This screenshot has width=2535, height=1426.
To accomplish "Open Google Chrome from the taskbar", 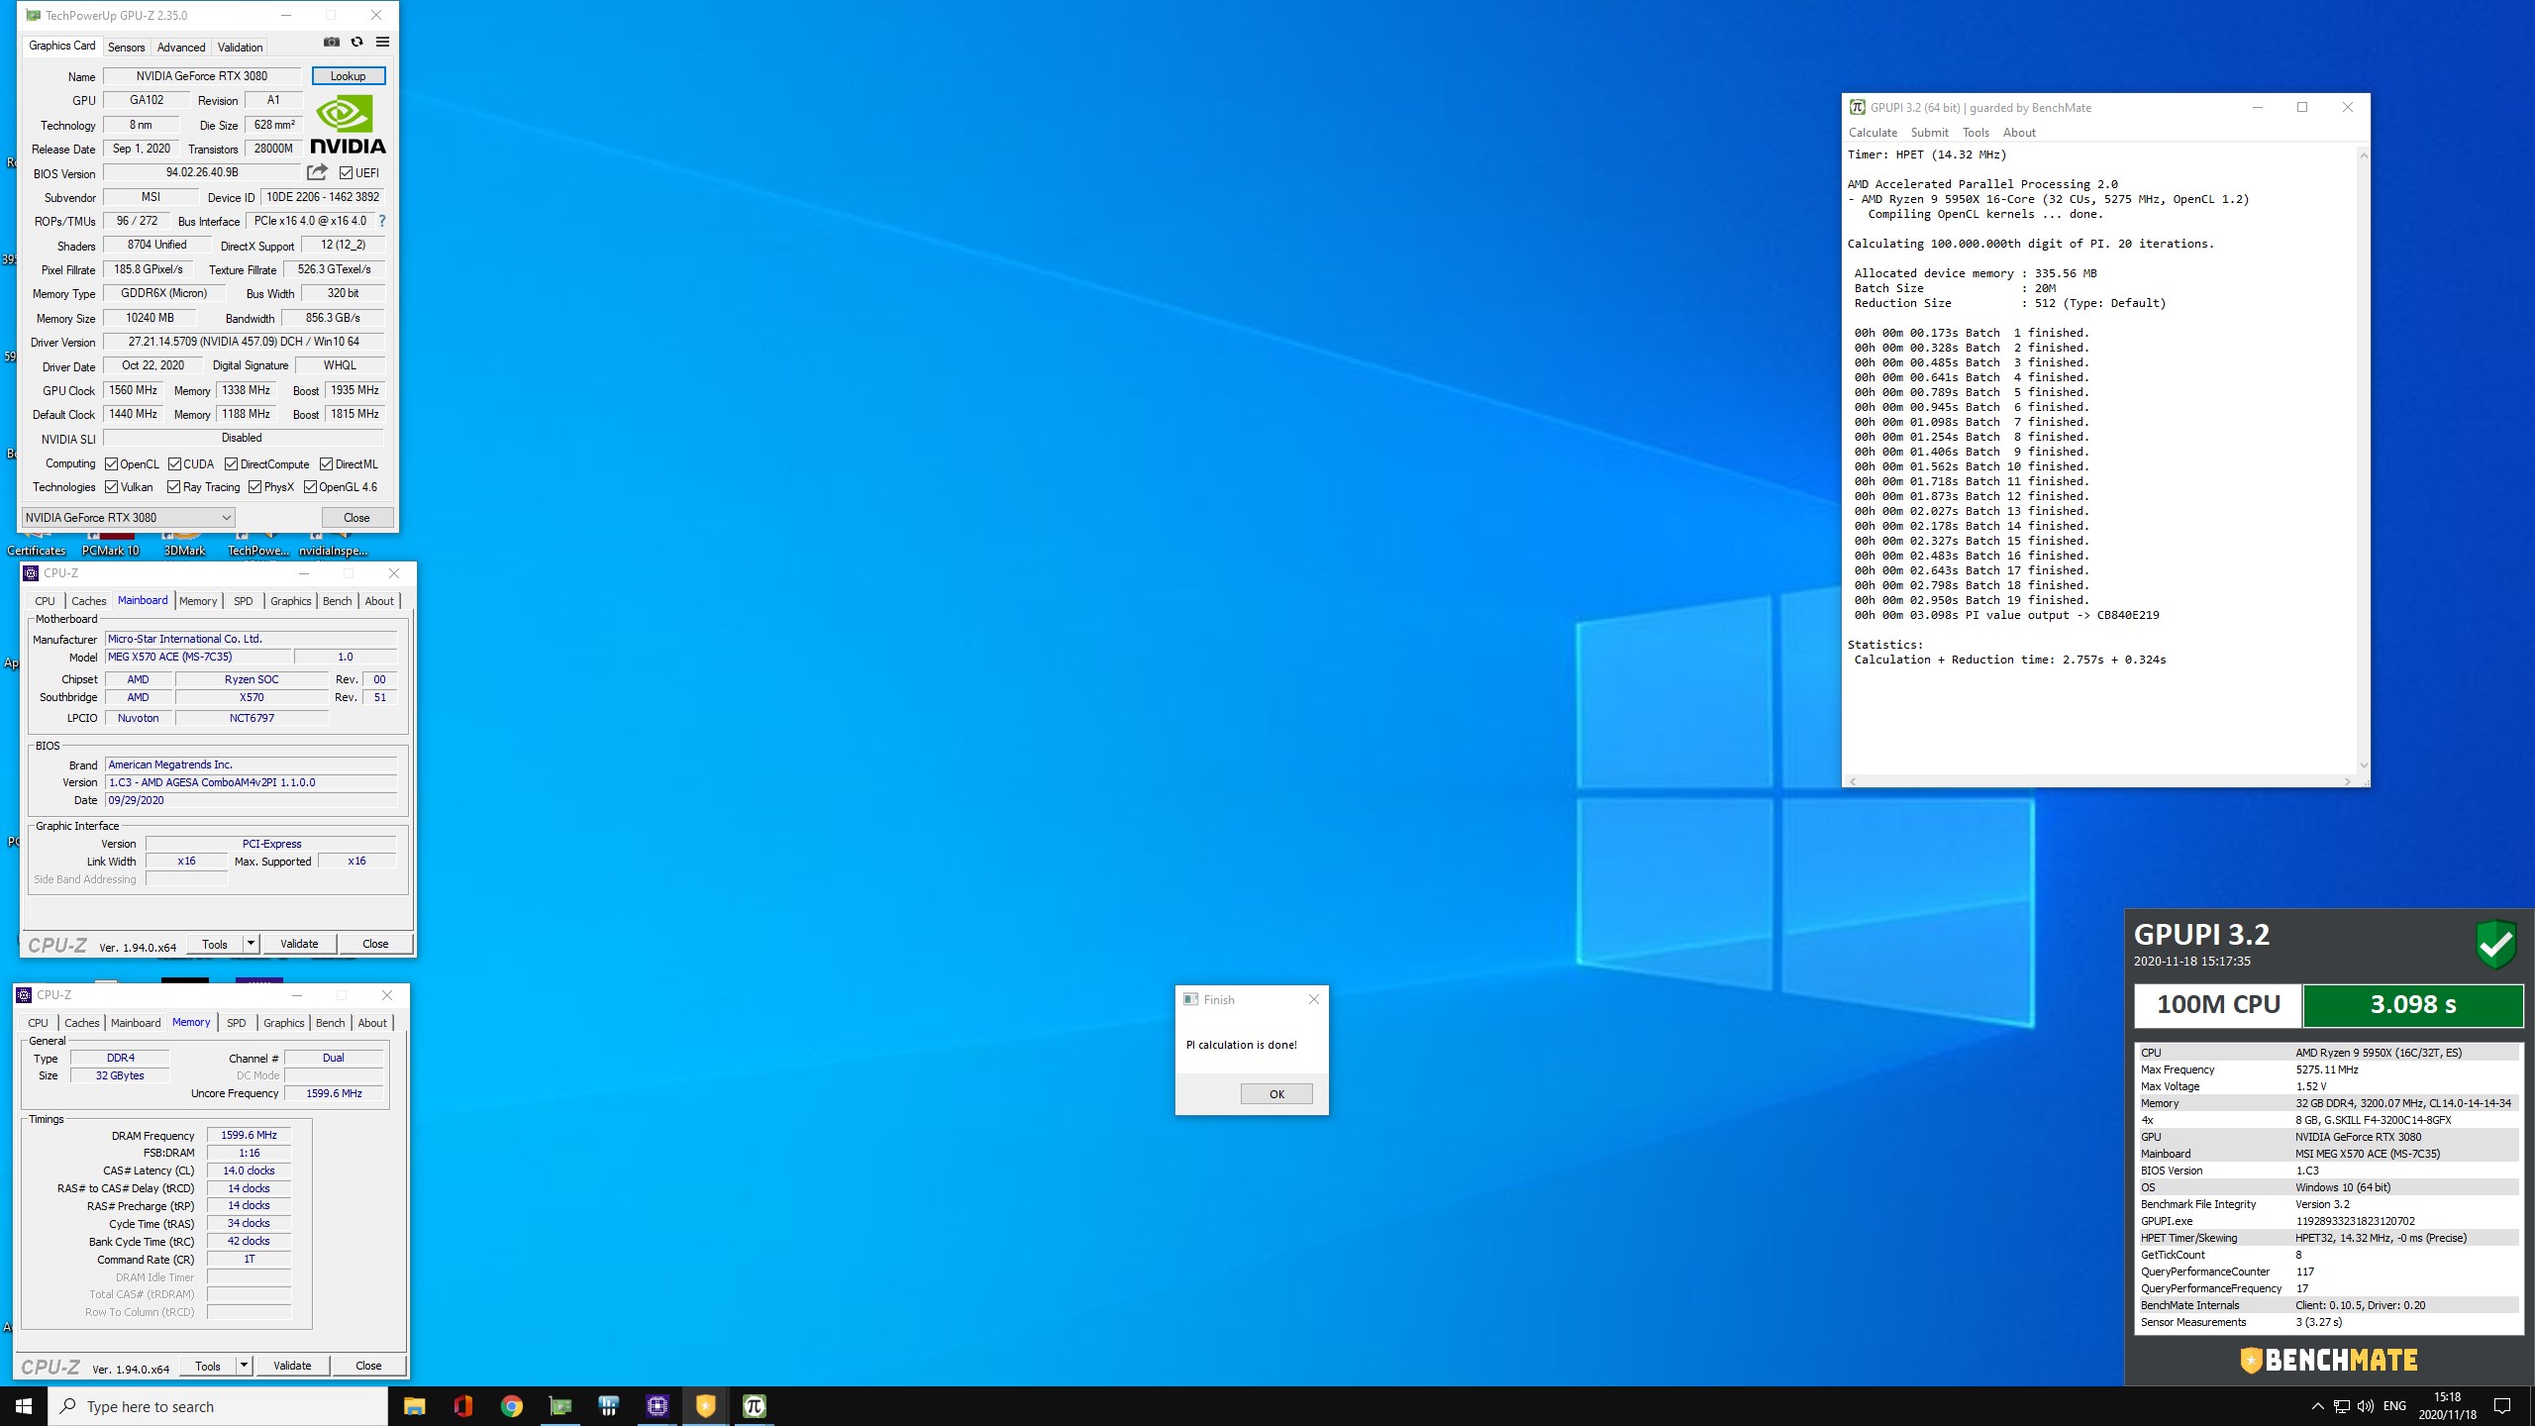I will 511,1406.
